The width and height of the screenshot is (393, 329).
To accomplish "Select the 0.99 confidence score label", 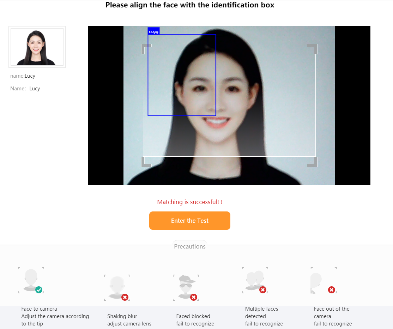I will [x=154, y=32].
